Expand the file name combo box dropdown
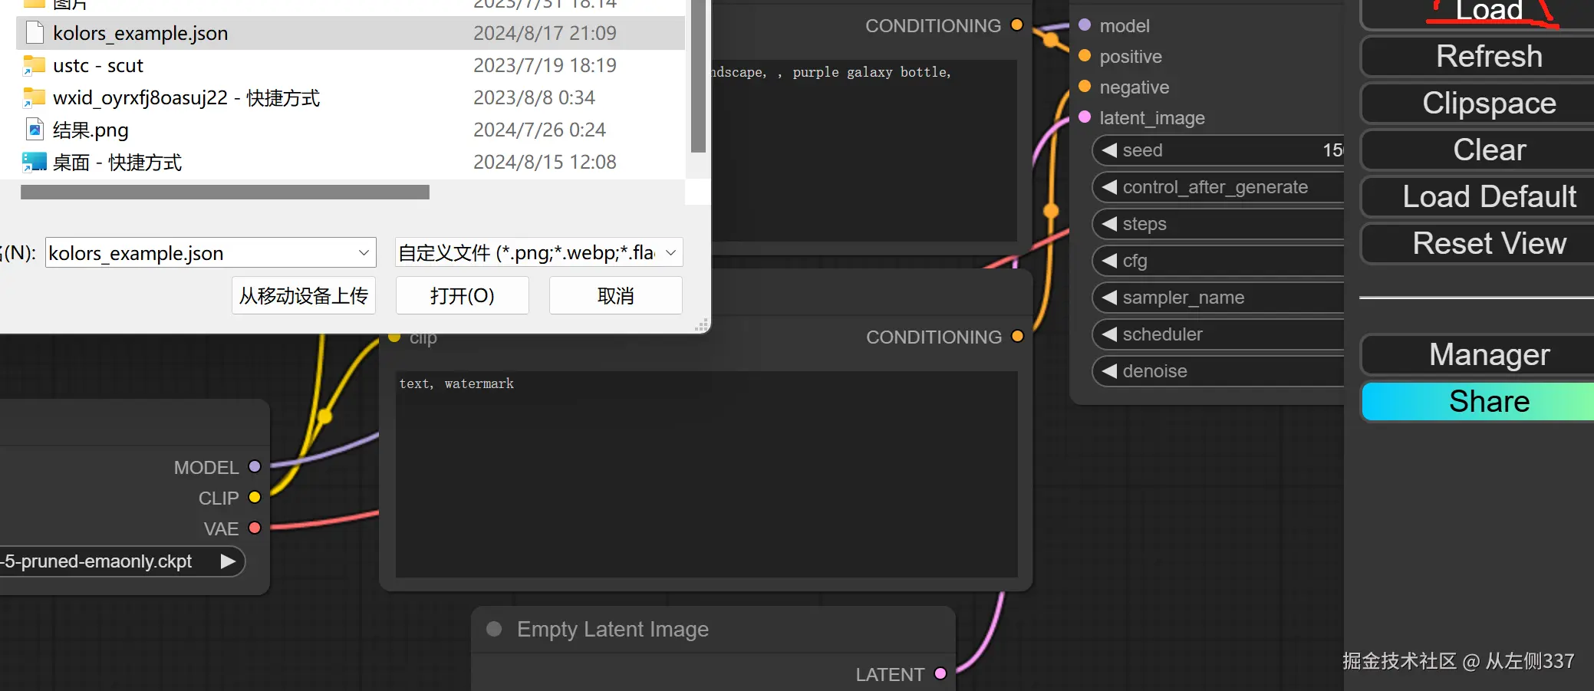 (364, 253)
